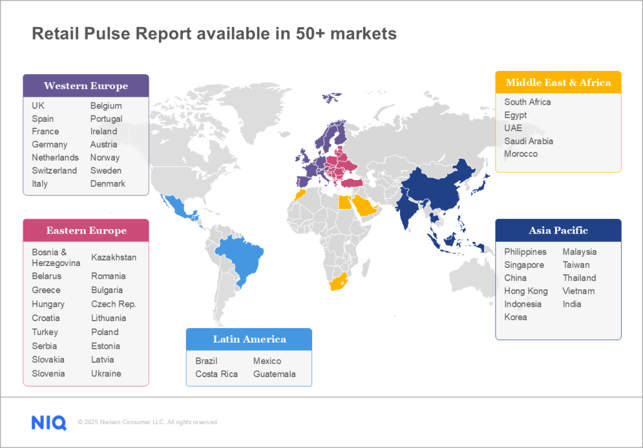Click the 'India' entry in Asia Pacific
Image resolution: width=643 pixels, height=448 pixels.
572,304
